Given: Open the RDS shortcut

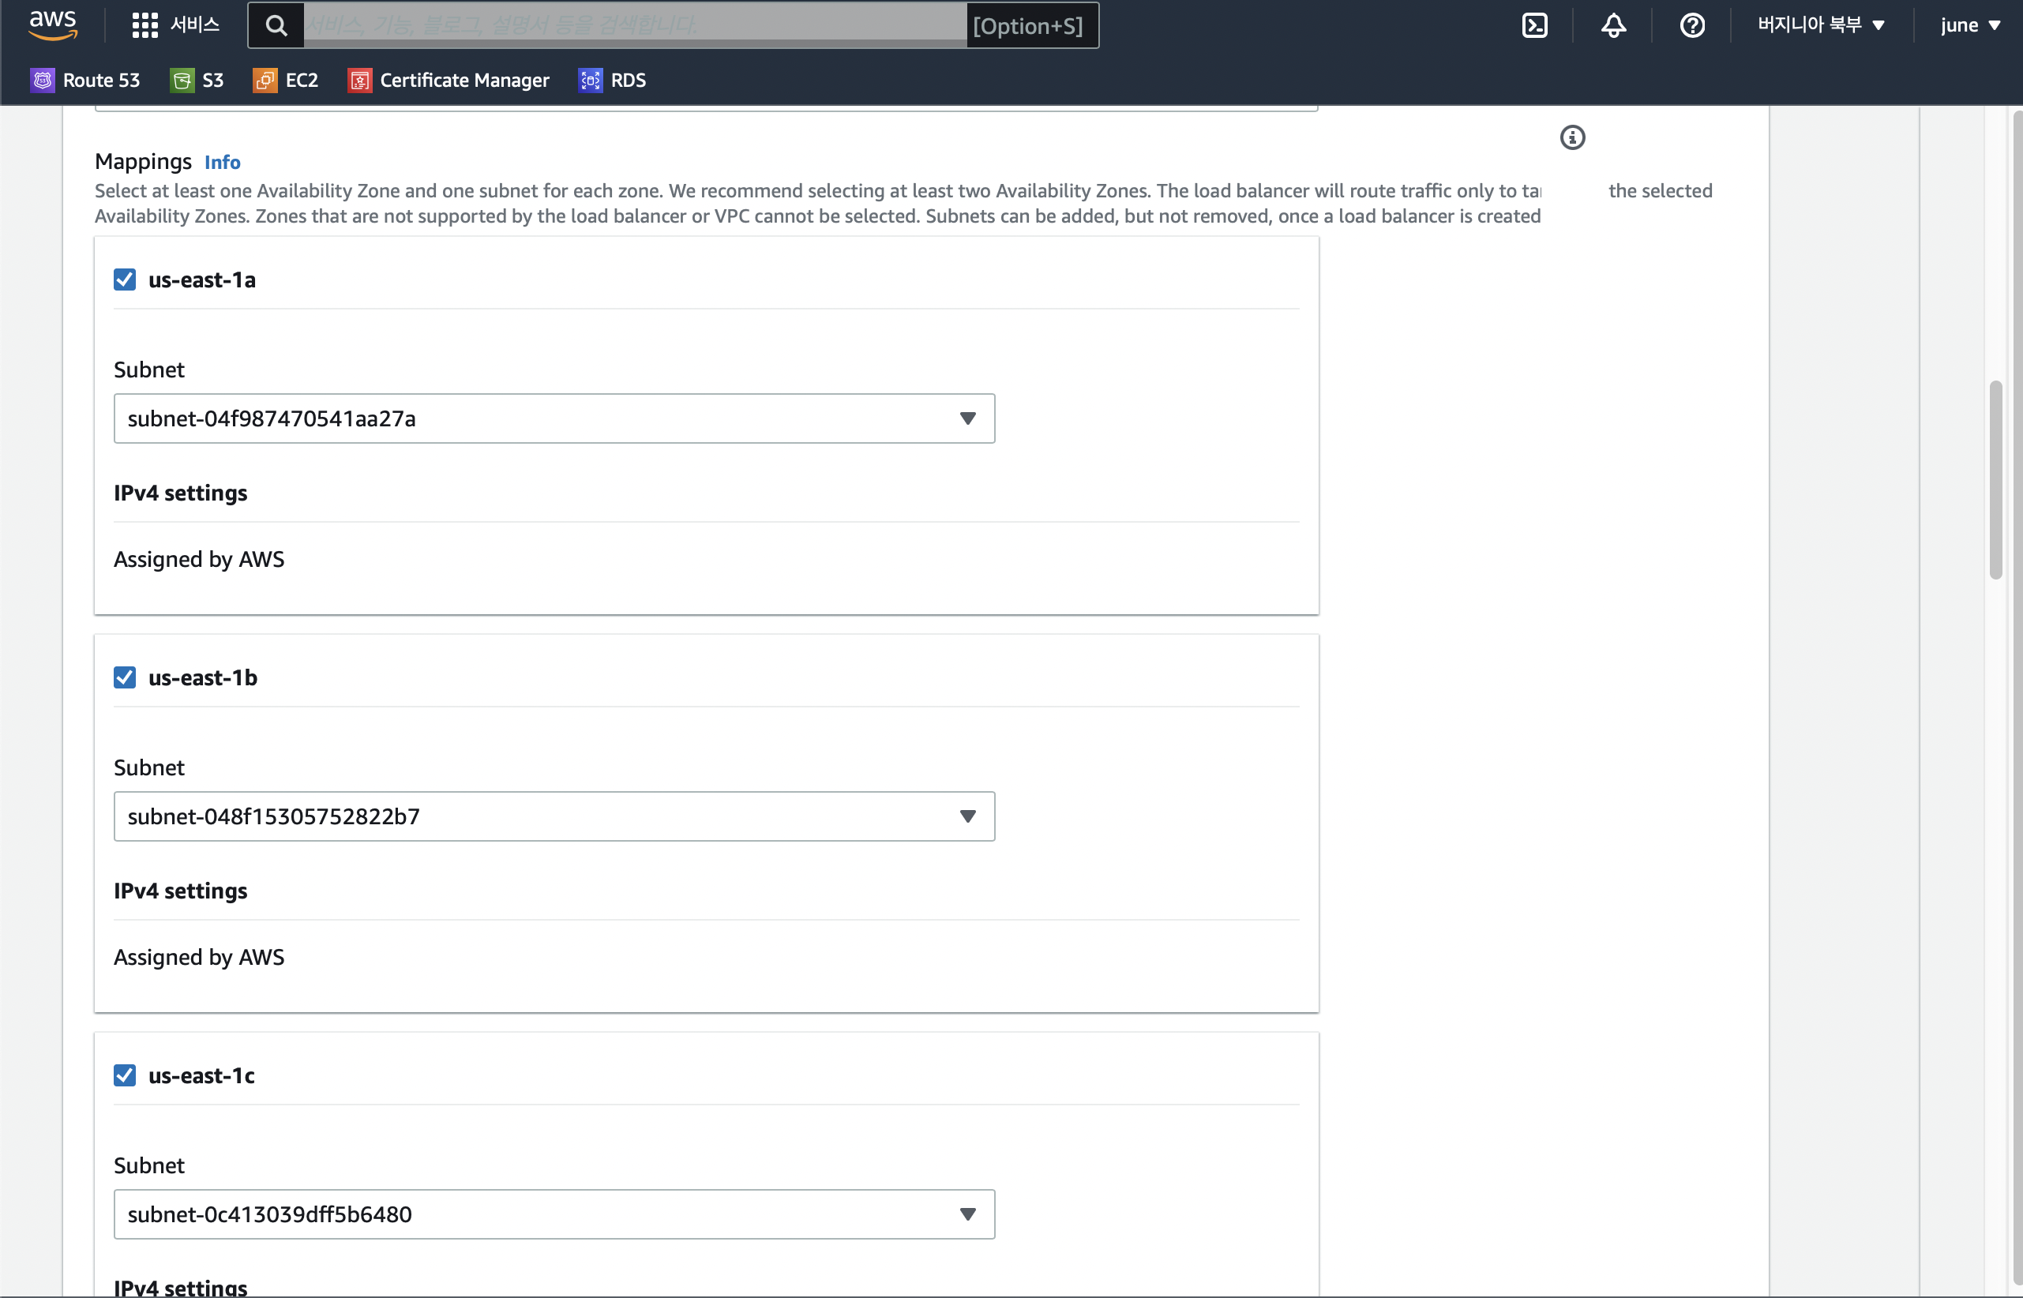Looking at the screenshot, I should (613, 80).
